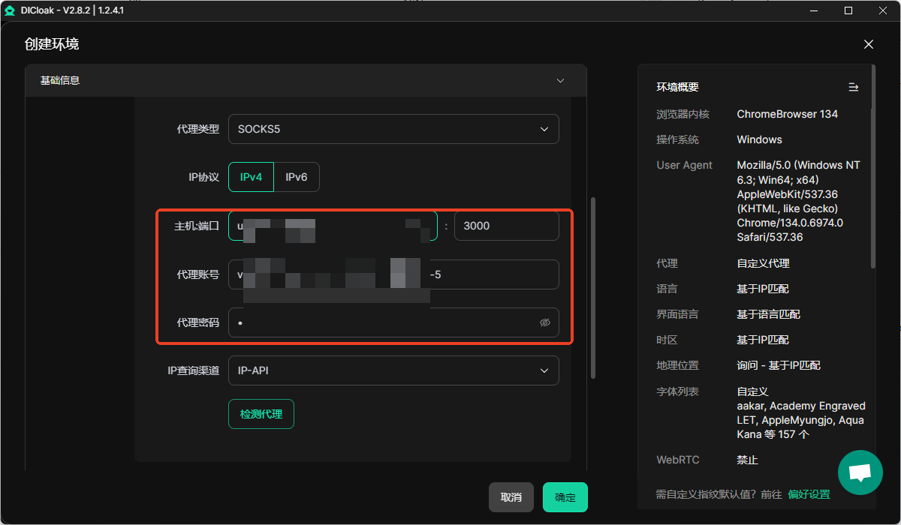Click the DICloak logo icon in title bar
The height and width of the screenshot is (525, 901).
tap(10, 10)
